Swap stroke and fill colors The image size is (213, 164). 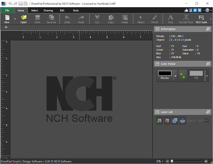click(x=183, y=76)
